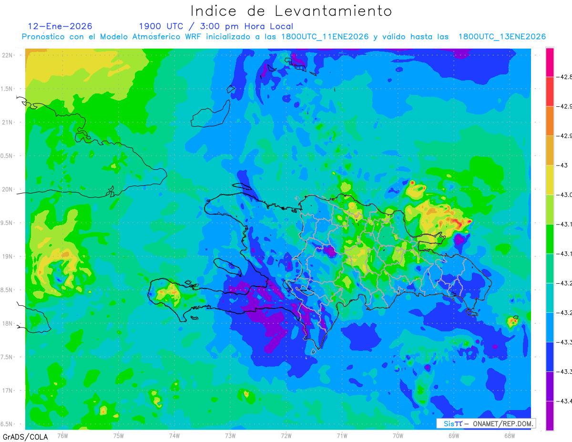Image resolution: width=572 pixels, height=442 pixels.
Task: Select the date label '12-Ene-2026'
Action: pyautogui.click(x=60, y=26)
